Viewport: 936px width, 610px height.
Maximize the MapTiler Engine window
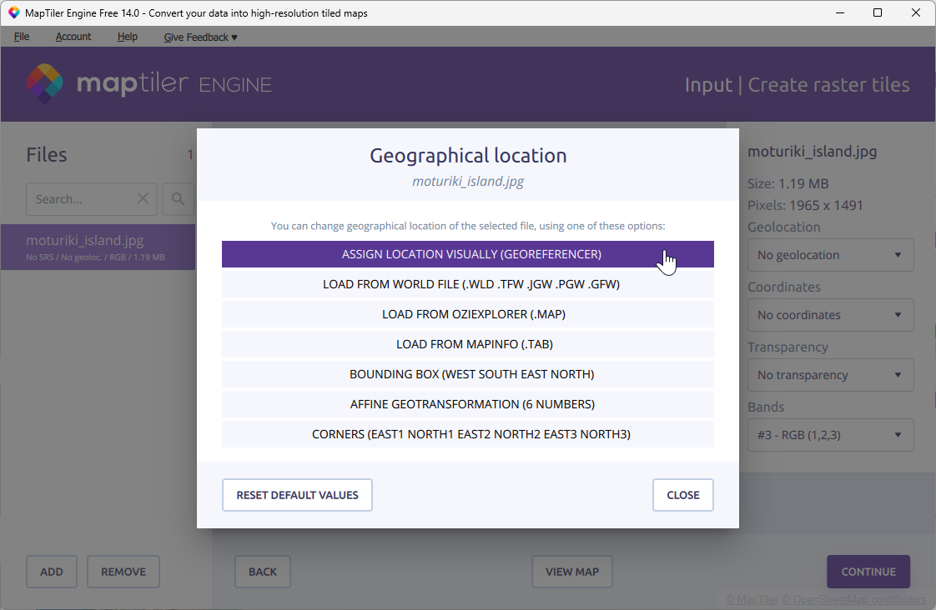878,12
